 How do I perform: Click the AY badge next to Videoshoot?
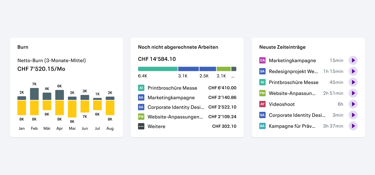click(x=262, y=104)
